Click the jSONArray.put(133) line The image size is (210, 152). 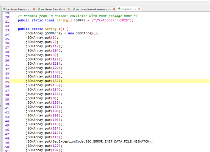coord(44,85)
